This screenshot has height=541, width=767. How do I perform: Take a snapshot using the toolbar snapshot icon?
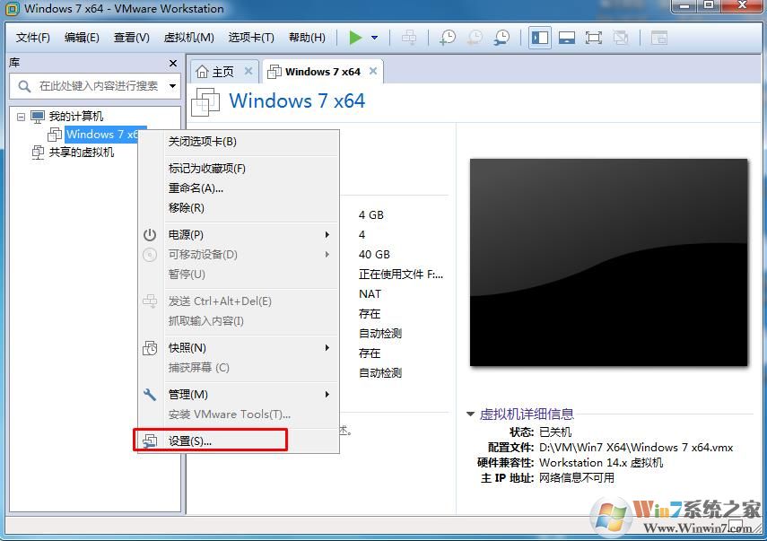(447, 38)
